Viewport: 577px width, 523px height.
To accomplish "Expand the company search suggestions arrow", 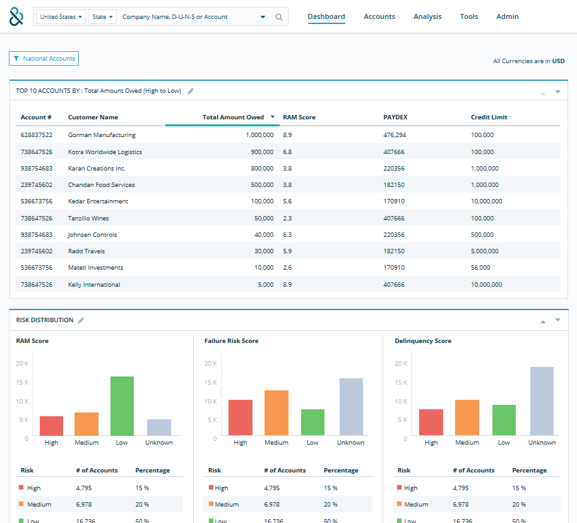I will pyautogui.click(x=263, y=17).
